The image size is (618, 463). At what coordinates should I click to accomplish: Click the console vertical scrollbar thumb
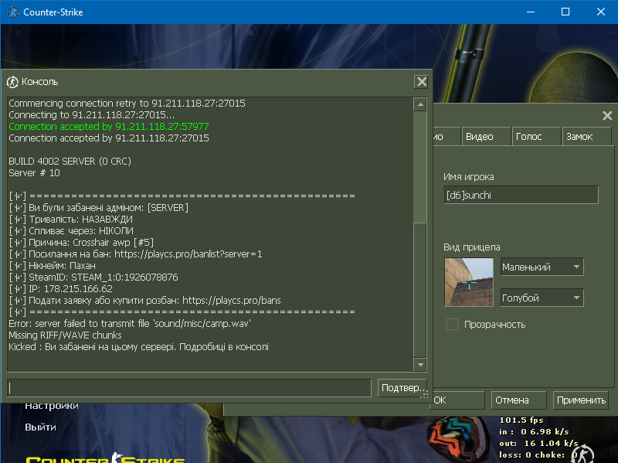click(x=420, y=290)
